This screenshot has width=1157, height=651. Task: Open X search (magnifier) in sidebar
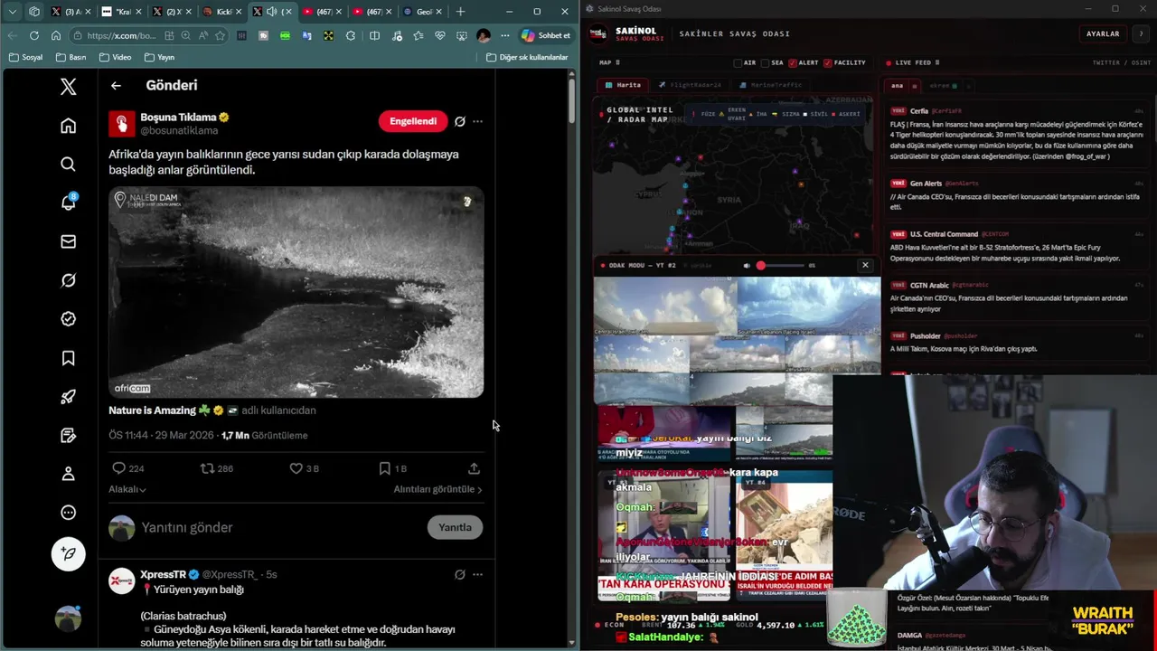click(x=68, y=164)
